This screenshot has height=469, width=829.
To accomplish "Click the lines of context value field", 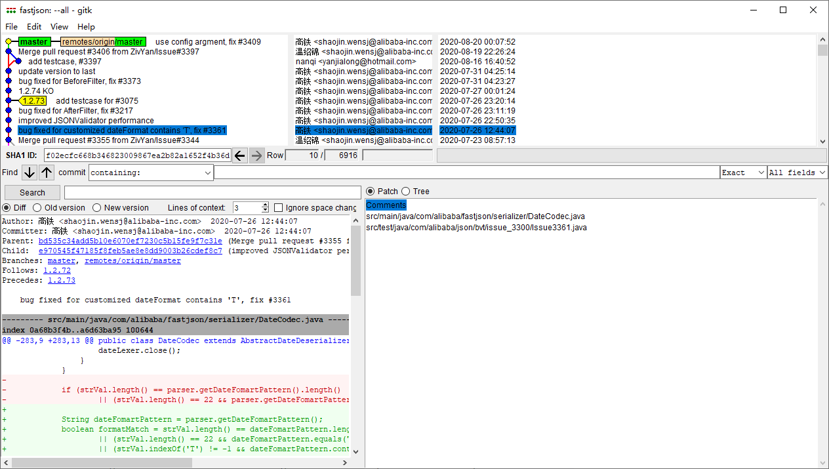I will tap(247, 208).
